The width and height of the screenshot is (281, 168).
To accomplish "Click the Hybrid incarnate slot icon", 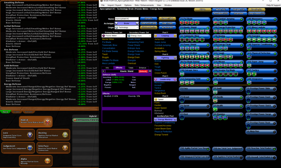I will point(48,122).
